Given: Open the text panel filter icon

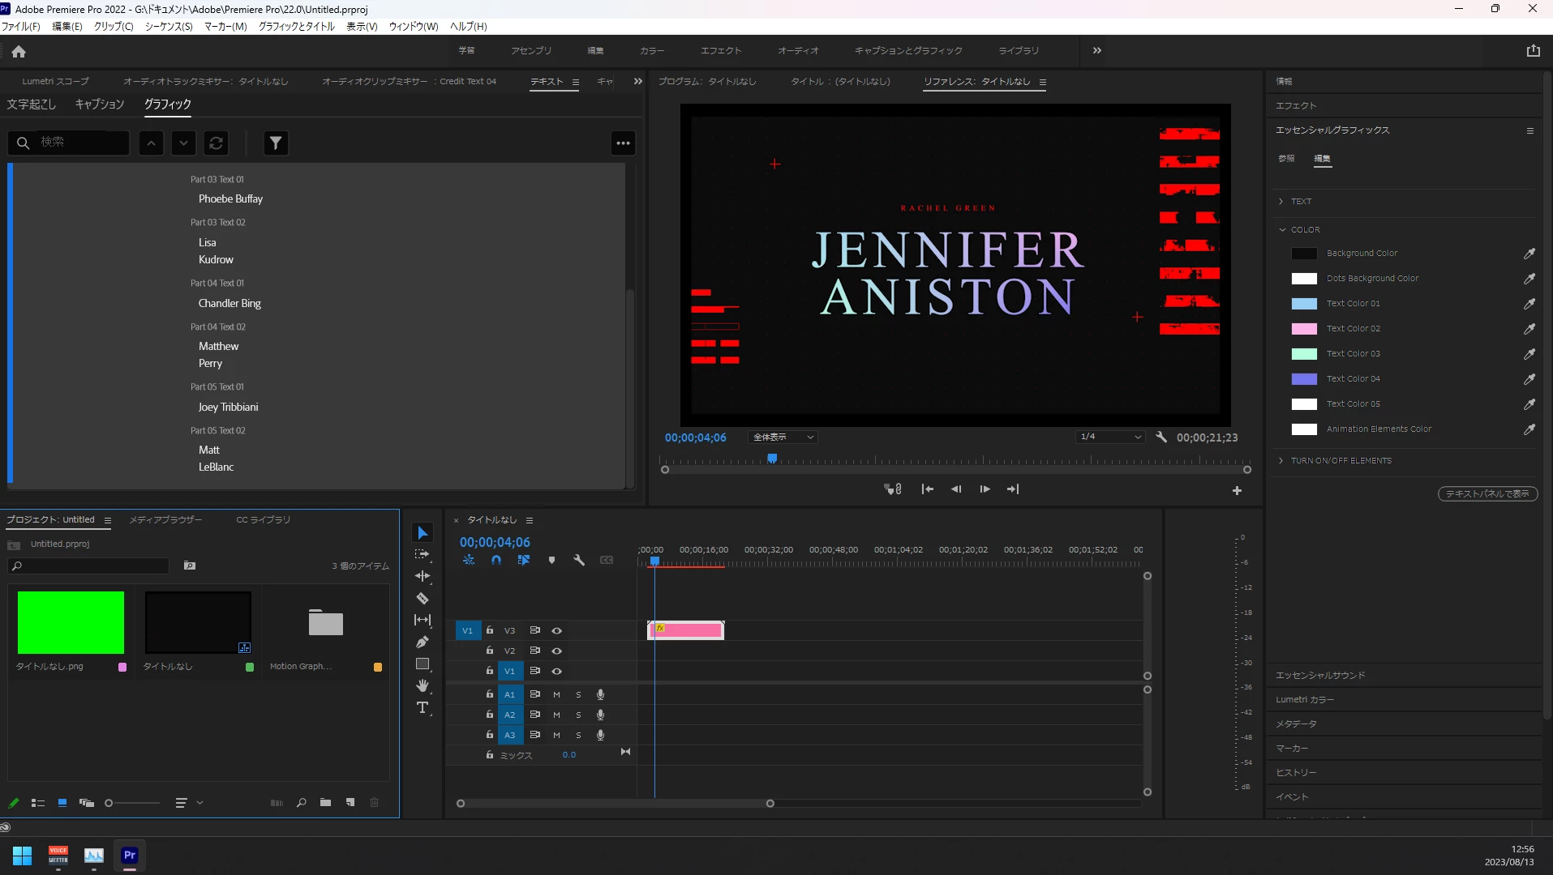Looking at the screenshot, I should tap(276, 143).
